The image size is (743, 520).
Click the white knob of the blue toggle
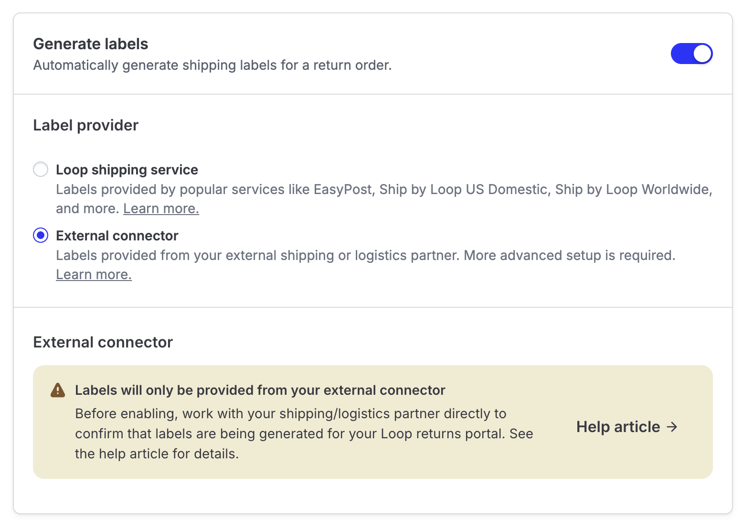pyautogui.click(x=702, y=54)
